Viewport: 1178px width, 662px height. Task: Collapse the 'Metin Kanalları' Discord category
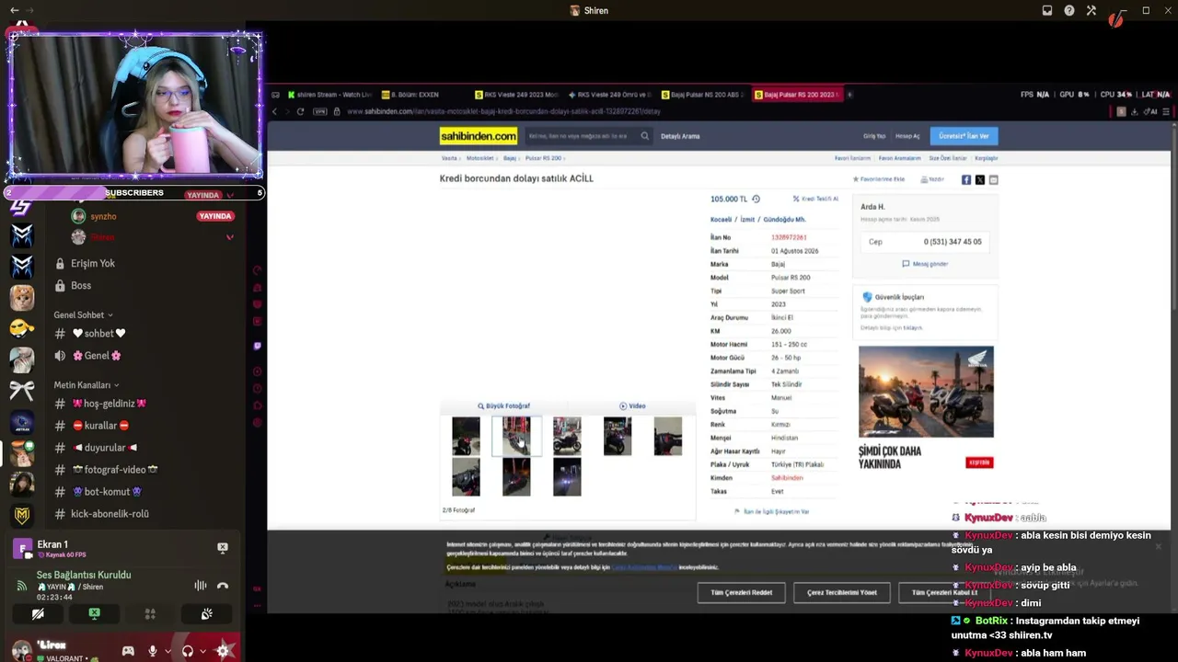tap(86, 385)
